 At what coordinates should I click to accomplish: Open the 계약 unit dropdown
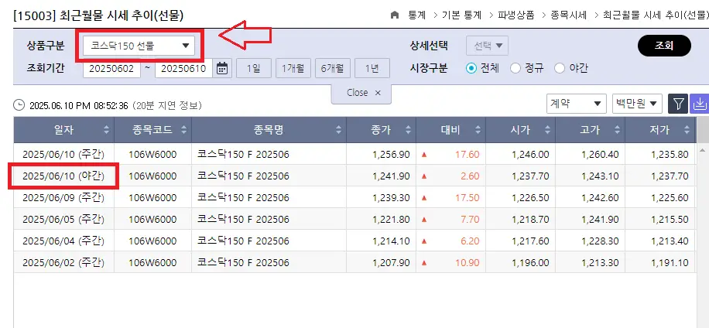point(576,104)
